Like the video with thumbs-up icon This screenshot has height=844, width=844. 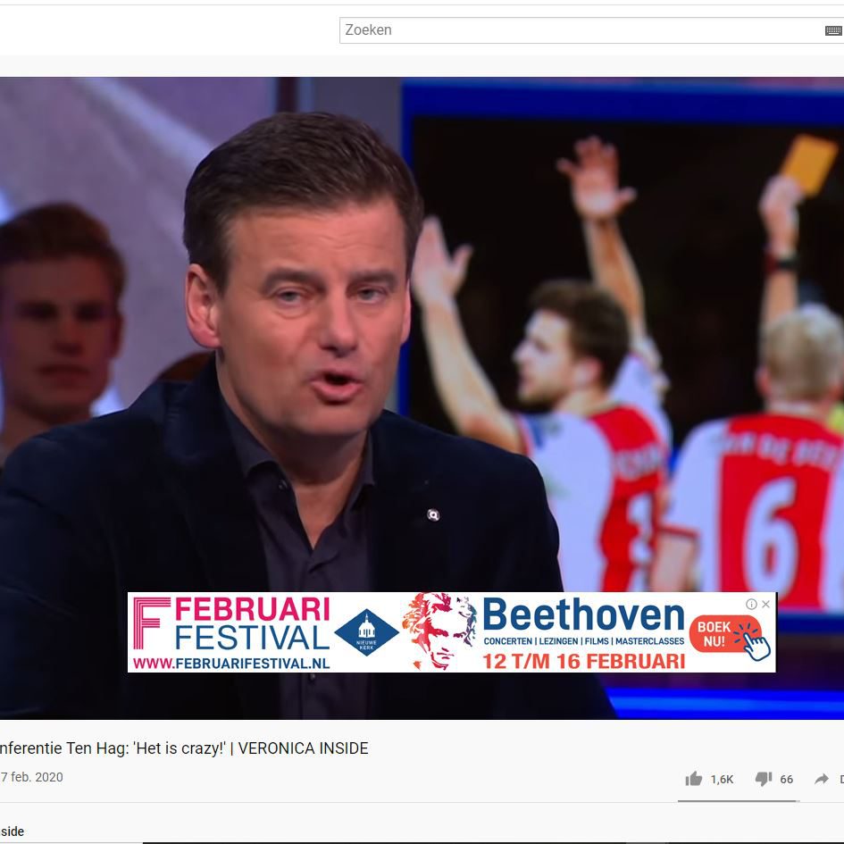coord(694,779)
